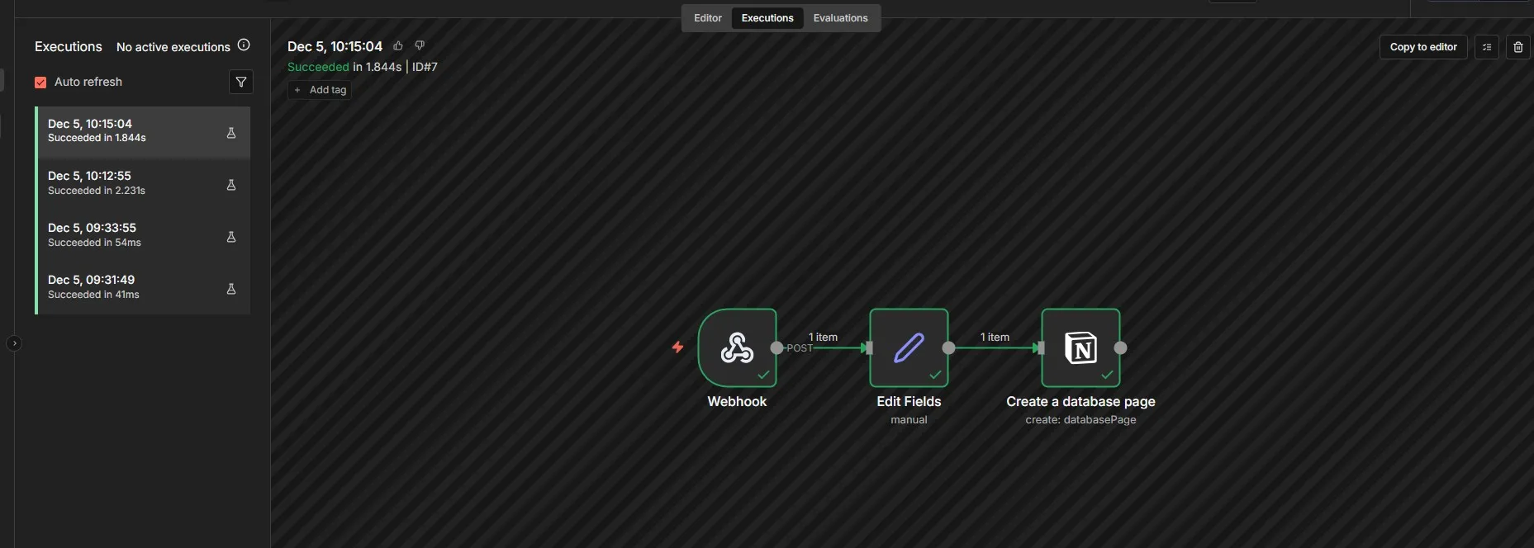The image size is (1534, 548).
Task: Rate execution with thumbs up
Action: [x=398, y=46]
